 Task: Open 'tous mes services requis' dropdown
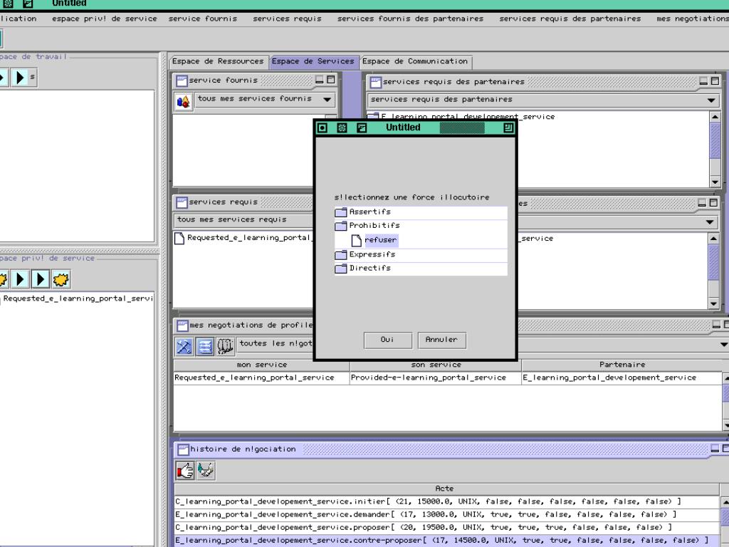pyautogui.click(x=244, y=219)
